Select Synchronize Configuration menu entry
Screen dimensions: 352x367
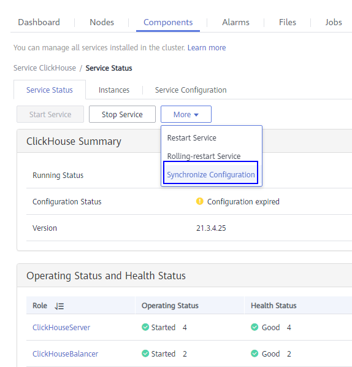(x=211, y=175)
